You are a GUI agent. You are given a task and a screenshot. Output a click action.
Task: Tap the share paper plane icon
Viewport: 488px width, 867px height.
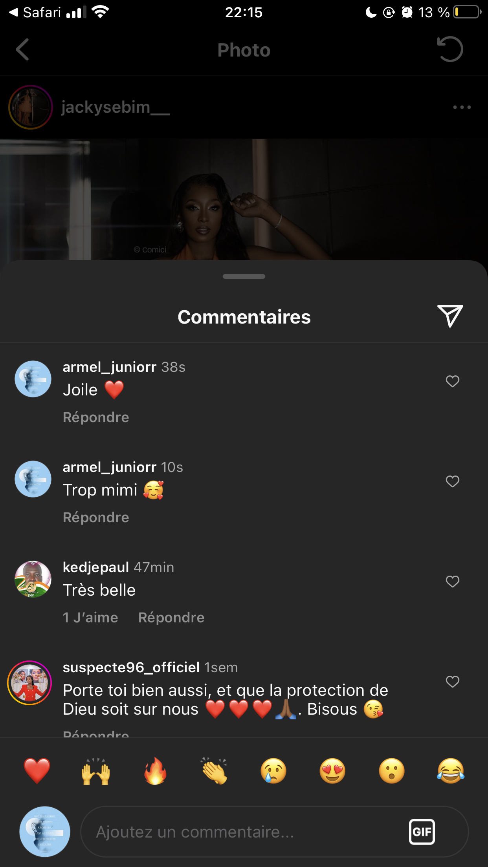tap(450, 316)
